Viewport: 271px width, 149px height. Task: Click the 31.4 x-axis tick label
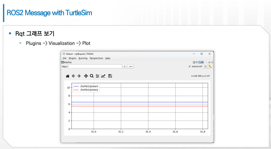[x=148, y=132]
